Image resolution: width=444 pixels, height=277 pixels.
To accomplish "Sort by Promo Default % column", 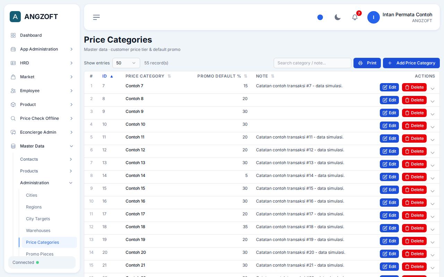I will coord(222,76).
